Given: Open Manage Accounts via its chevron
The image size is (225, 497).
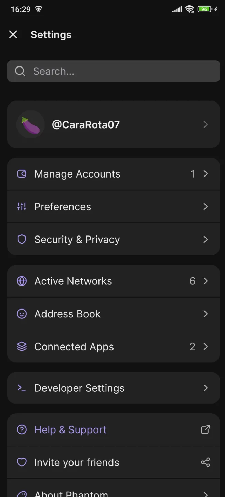Looking at the screenshot, I should (x=206, y=174).
